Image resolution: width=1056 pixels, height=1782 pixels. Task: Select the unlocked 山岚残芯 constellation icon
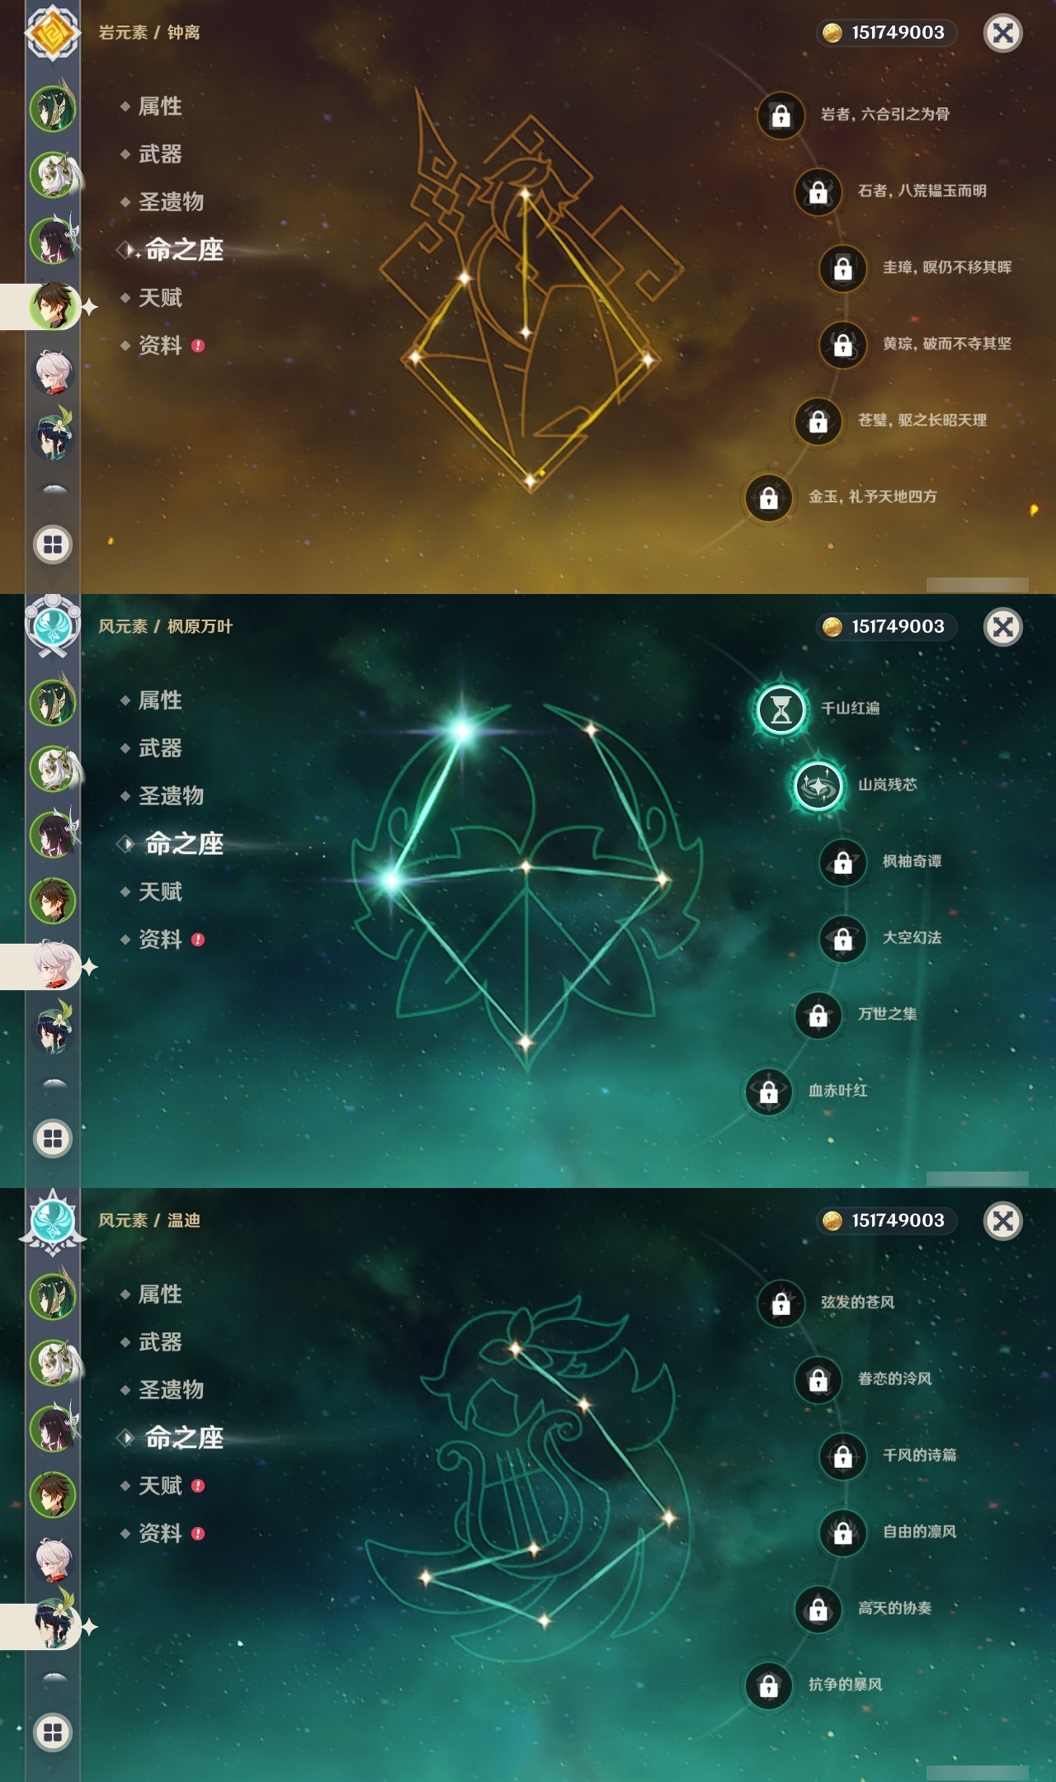point(818,785)
